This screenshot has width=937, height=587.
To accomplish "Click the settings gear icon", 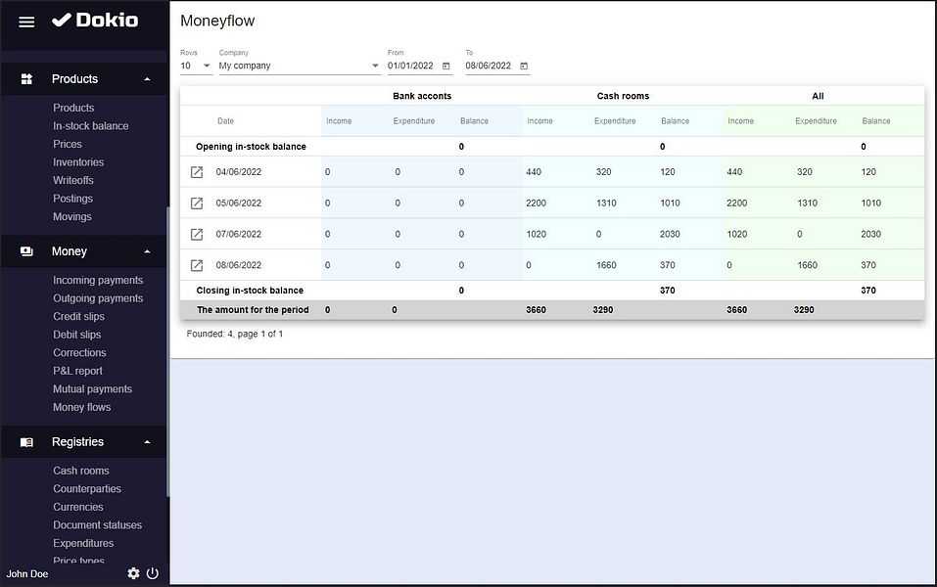I will point(133,573).
